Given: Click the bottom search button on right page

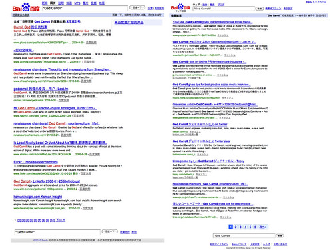Looking at the screenshot, I should tap(280, 235).
